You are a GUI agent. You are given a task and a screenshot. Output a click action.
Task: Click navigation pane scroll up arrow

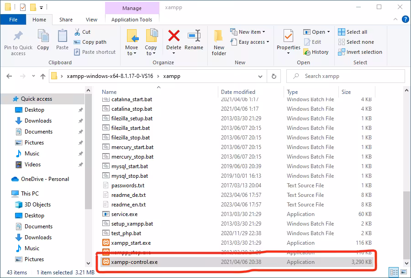(88, 91)
